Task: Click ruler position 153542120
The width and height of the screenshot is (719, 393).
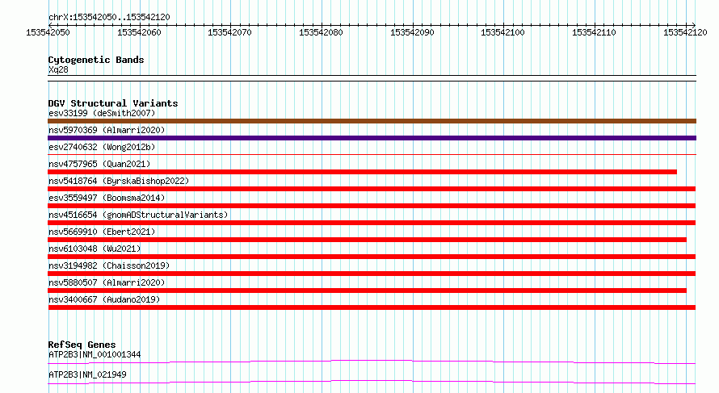Action: coord(685,32)
